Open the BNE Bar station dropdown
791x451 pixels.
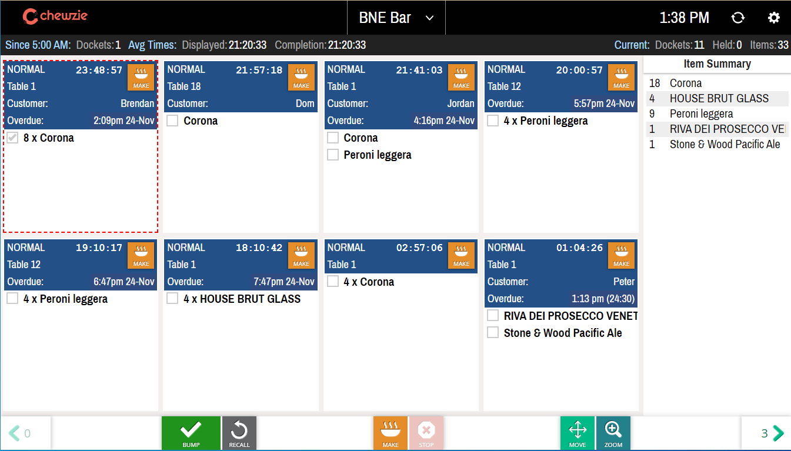pos(396,18)
